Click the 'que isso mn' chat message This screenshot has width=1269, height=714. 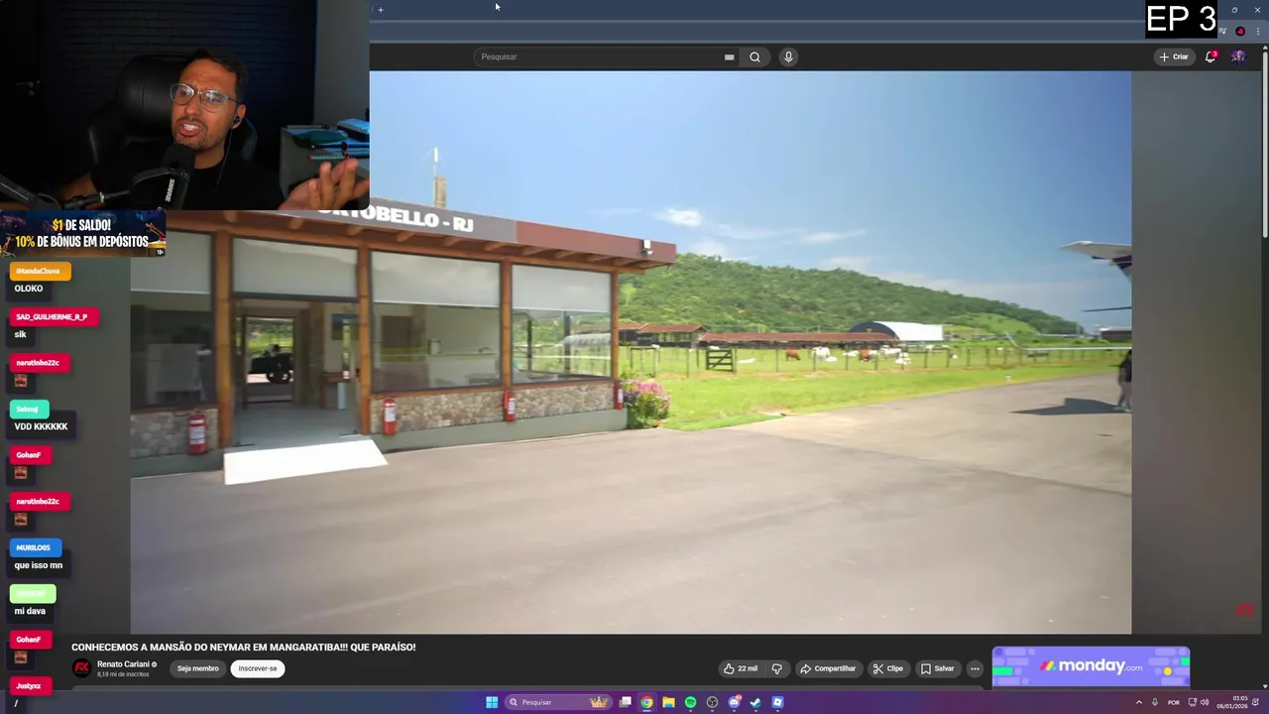click(x=38, y=565)
